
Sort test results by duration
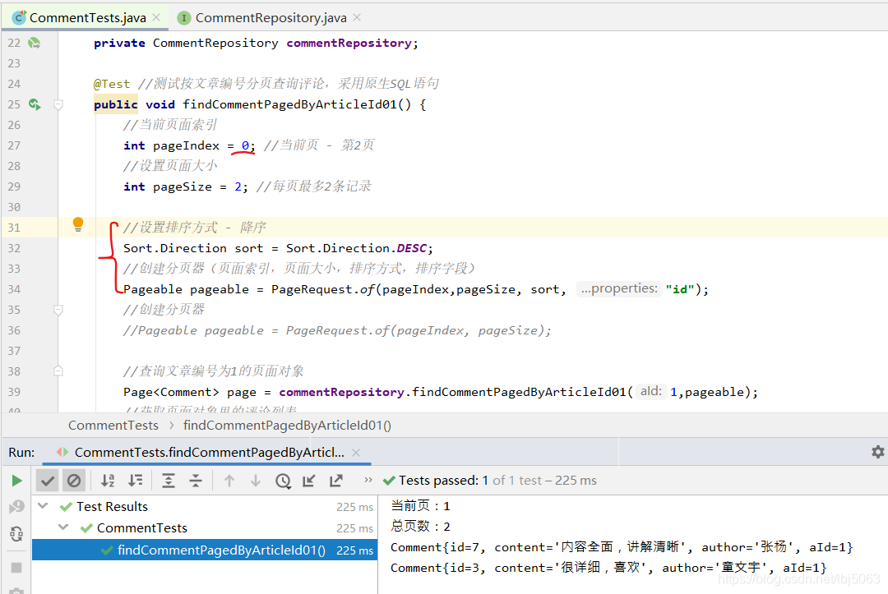(x=136, y=481)
